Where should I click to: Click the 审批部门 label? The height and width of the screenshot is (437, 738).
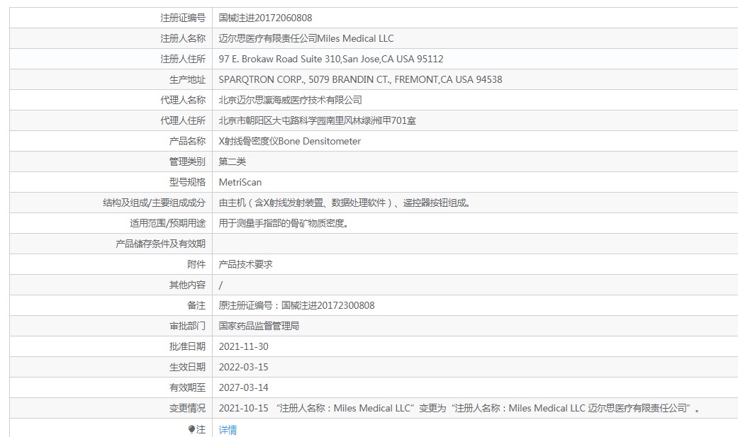pos(187,326)
